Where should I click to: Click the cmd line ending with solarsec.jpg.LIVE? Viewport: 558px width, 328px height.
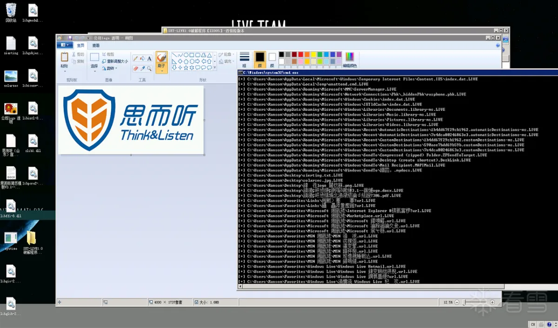coord(291,180)
